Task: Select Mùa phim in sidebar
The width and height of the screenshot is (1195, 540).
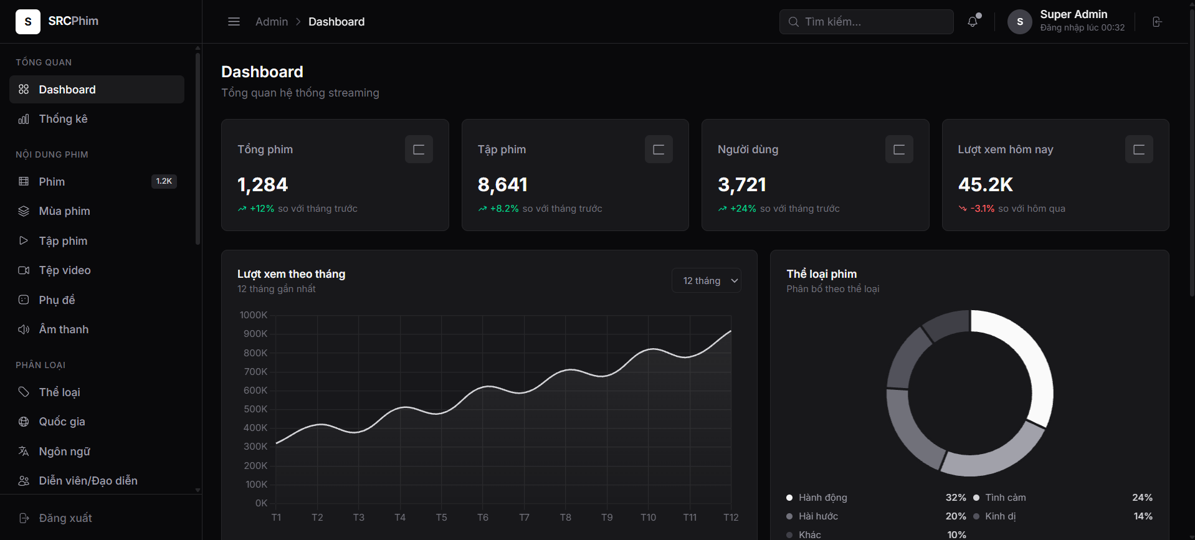Action: 97,211
